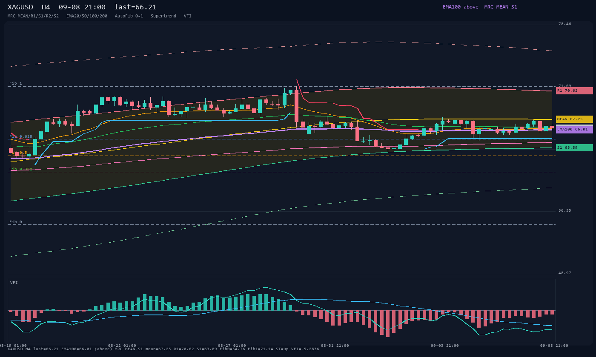Click the 'Fib 1' level label
The image size is (596, 357).
pos(16,83)
